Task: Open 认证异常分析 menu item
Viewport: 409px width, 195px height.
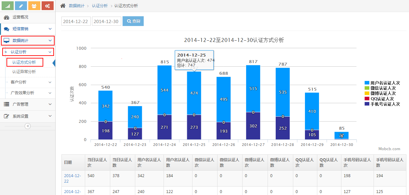Action: [x=24, y=72]
